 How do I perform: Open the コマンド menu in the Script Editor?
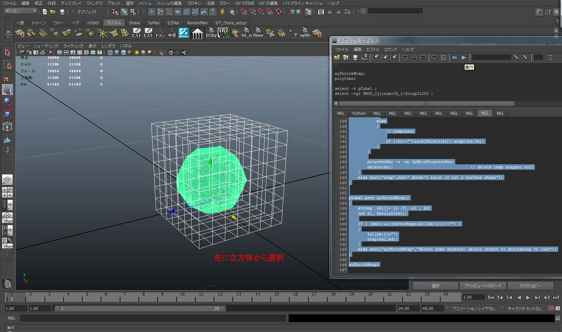tap(390, 49)
